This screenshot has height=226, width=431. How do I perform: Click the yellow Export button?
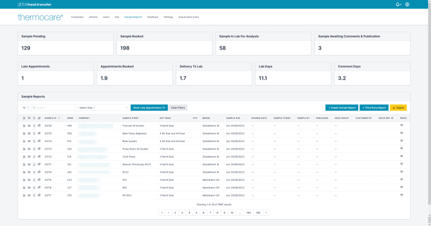tap(398, 108)
